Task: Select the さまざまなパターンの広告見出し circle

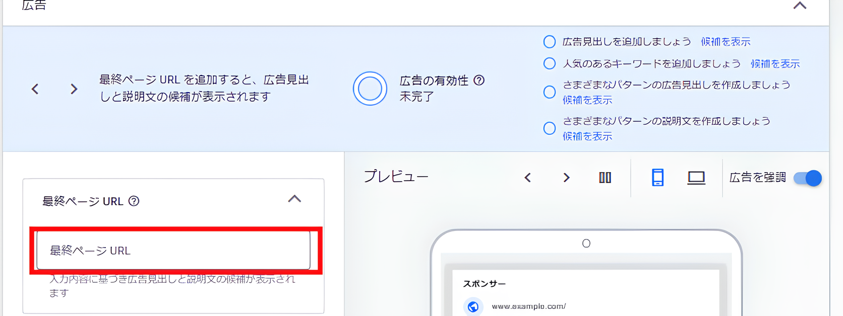Action: point(550,92)
